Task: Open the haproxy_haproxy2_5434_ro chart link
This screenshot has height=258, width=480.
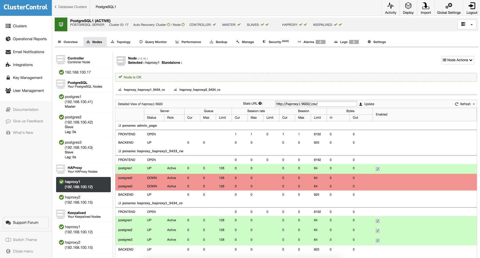Action: coord(197,90)
